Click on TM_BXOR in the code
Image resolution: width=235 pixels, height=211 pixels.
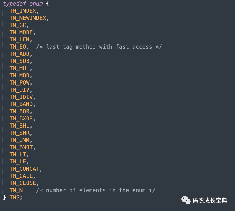coord(21,119)
